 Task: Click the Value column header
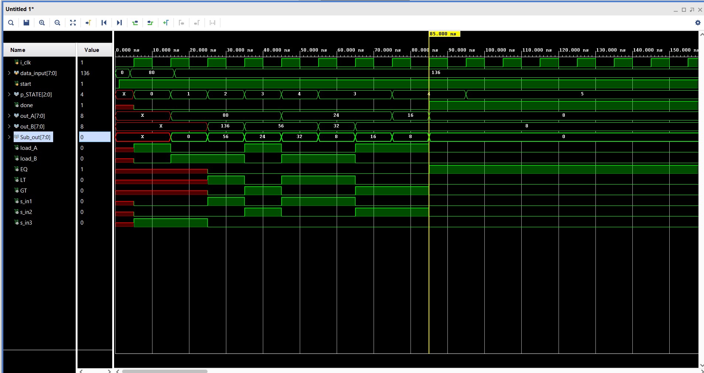pyautogui.click(x=92, y=49)
